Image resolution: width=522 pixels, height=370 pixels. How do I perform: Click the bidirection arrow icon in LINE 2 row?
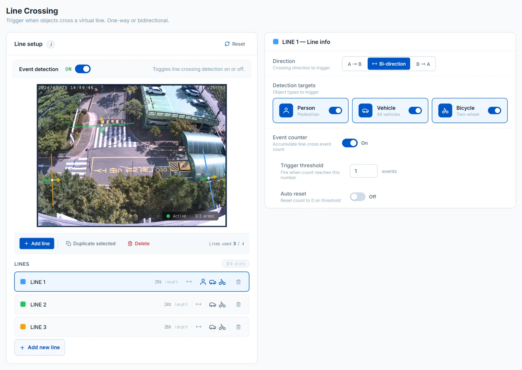coord(199,304)
